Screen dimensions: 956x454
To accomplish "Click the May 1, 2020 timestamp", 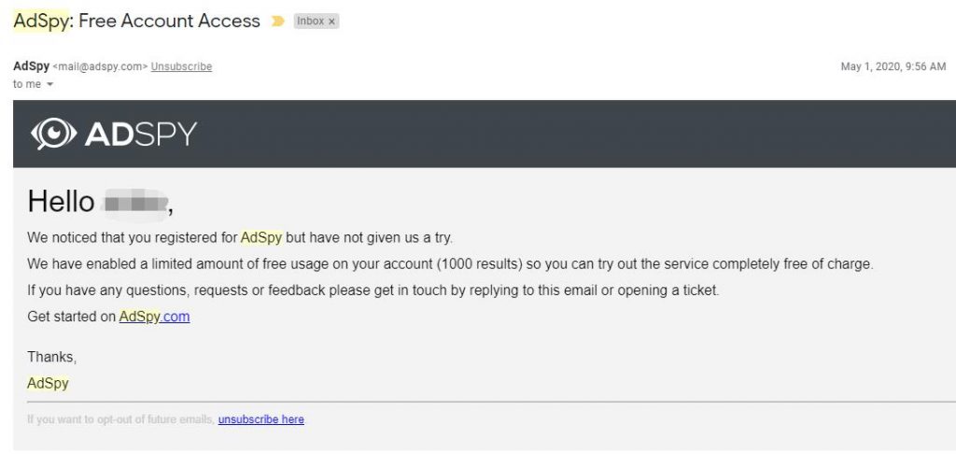I will click(x=893, y=66).
